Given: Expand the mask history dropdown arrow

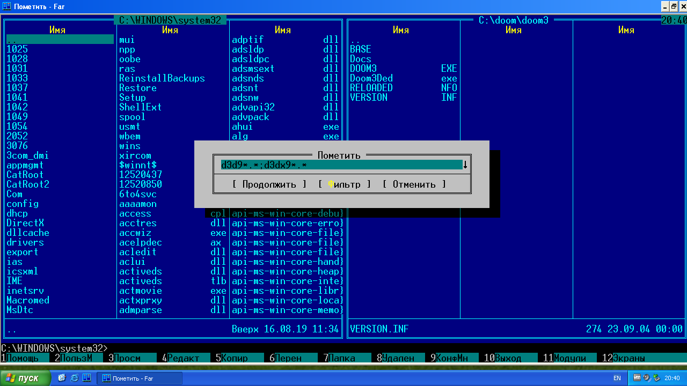Looking at the screenshot, I should (x=465, y=165).
